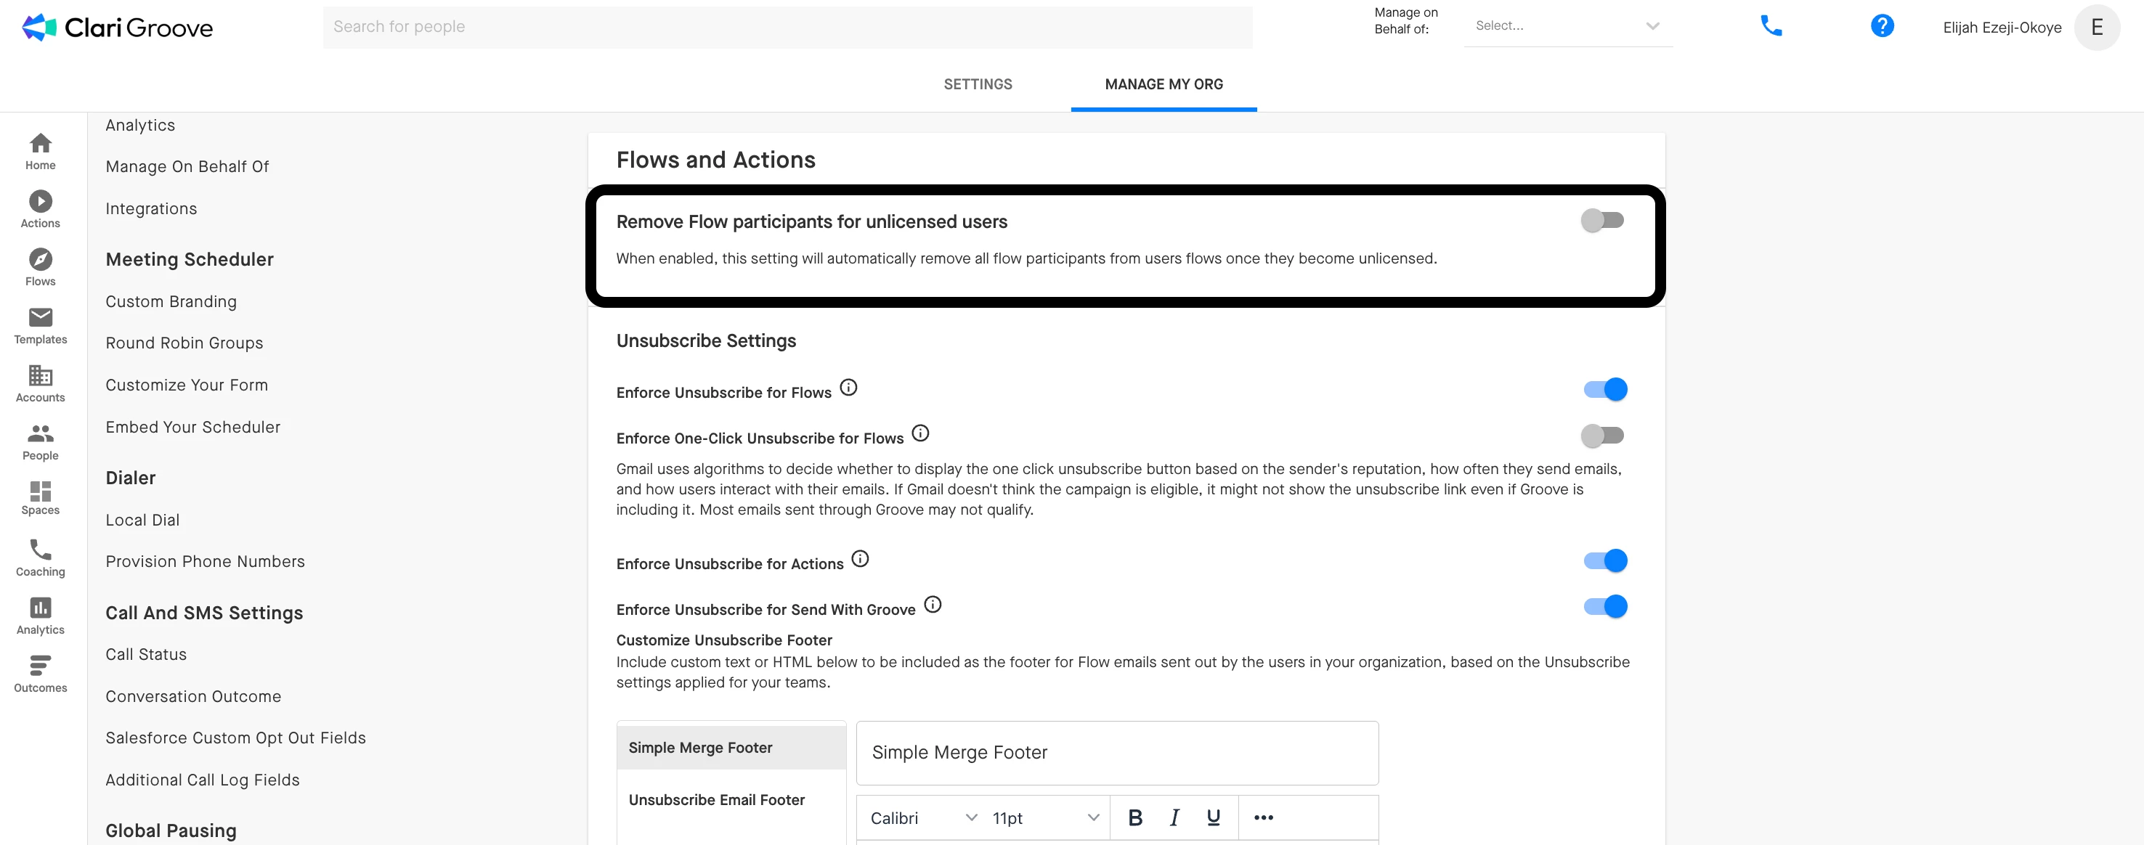The image size is (2144, 845).
Task: Enable Remove Flow participants for unlicensed users
Action: click(1602, 221)
